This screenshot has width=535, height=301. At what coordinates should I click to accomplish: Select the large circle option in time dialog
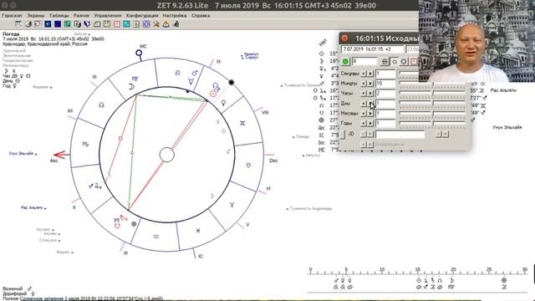(404, 61)
